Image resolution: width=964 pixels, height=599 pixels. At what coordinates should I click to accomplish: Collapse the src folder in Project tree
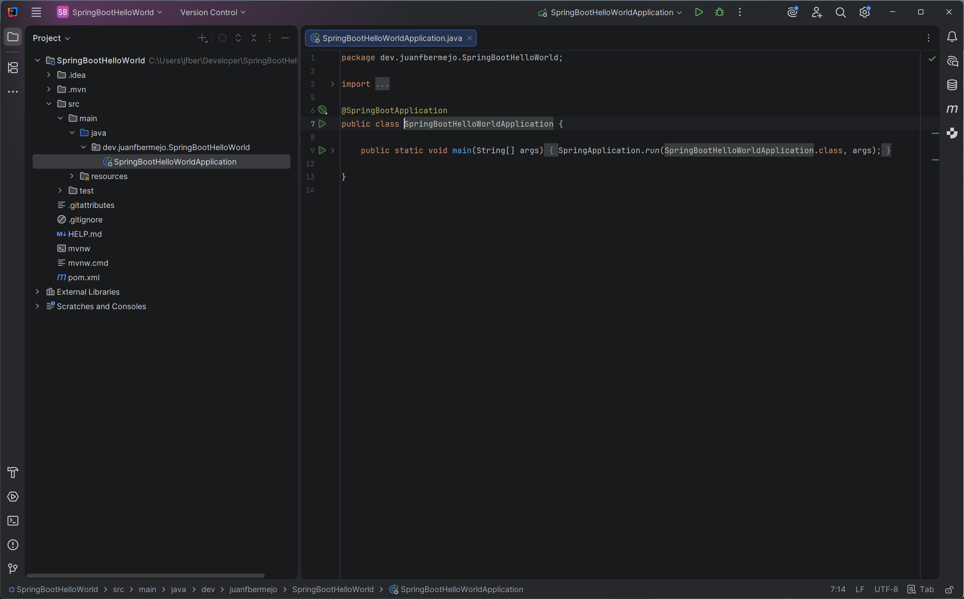pyautogui.click(x=49, y=103)
